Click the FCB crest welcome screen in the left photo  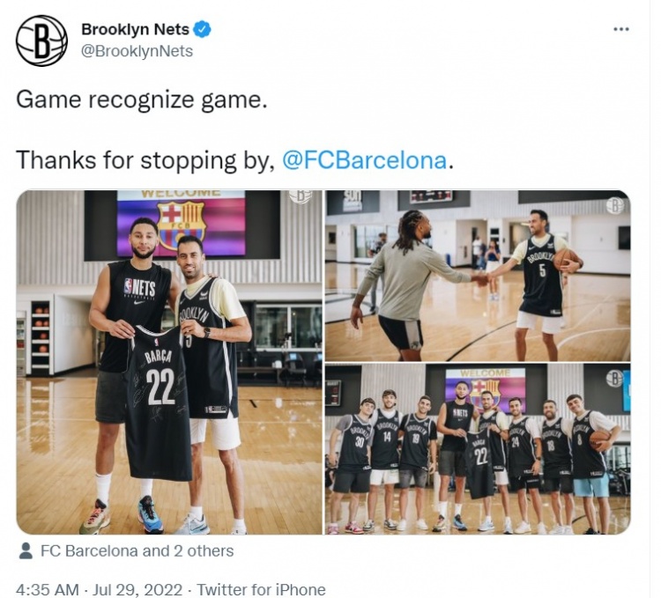(182, 223)
